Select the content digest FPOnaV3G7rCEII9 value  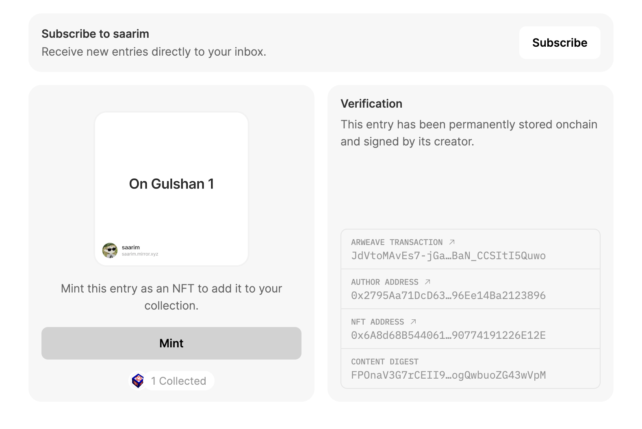pyautogui.click(x=448, y=375)
